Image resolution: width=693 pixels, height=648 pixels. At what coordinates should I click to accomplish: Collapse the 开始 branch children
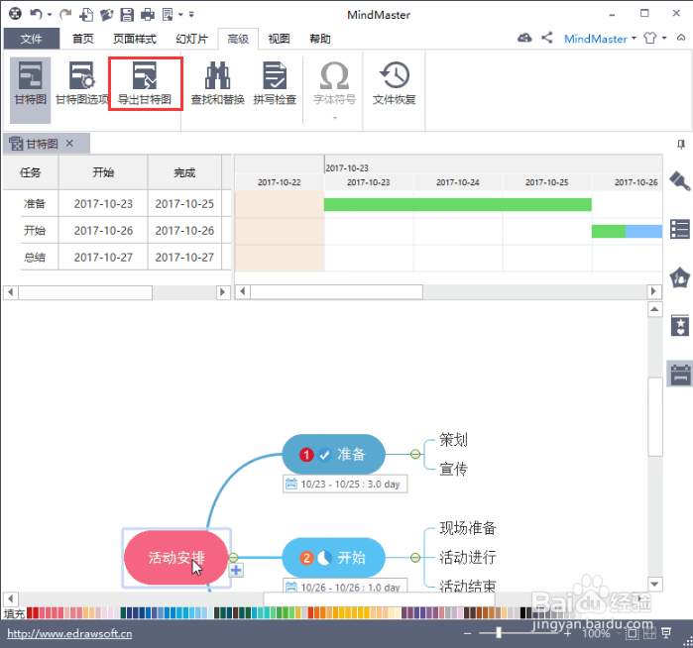(415, 558)
